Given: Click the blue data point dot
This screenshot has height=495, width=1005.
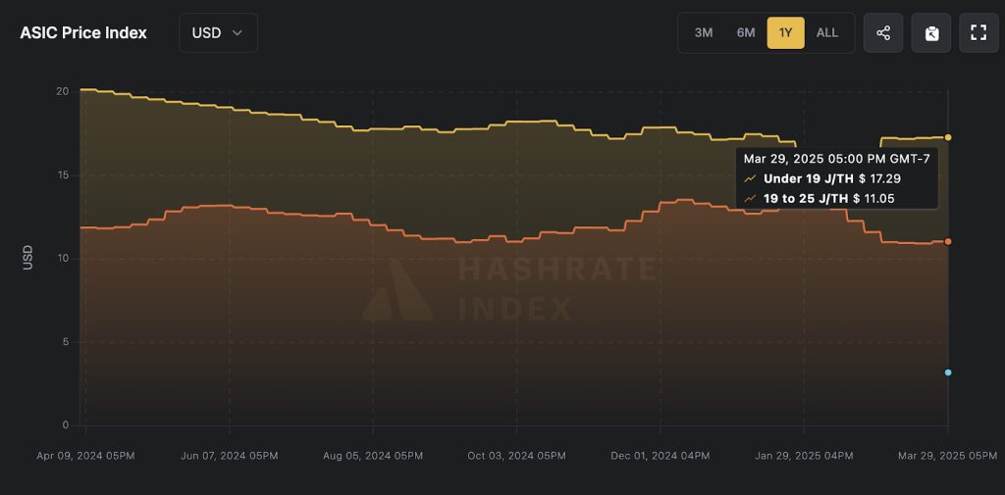Looking at the screenshot, I should (x=948, y=372).
